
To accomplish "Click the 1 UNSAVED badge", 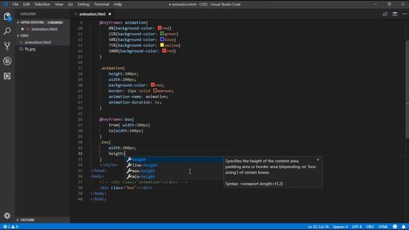I will (x=55, y=22).
